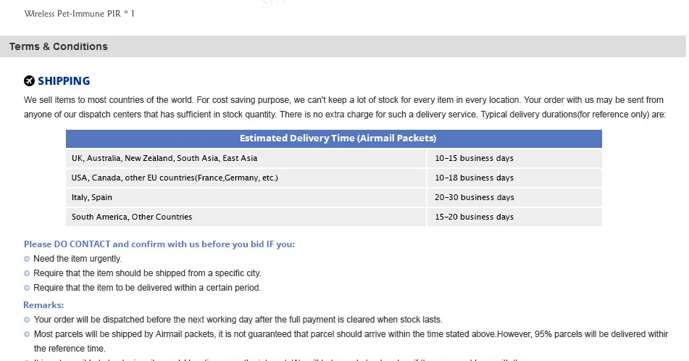Click the 'Need the item urgently.' text
689x361 pixels.
(78, 259)
